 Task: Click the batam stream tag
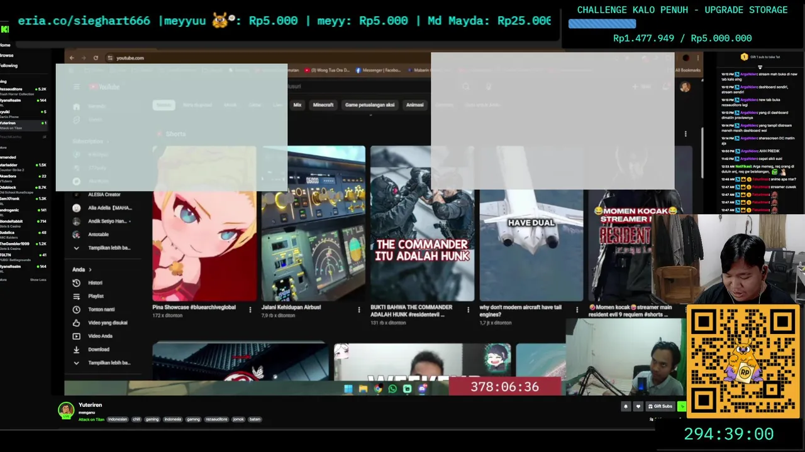pos(255,419)
